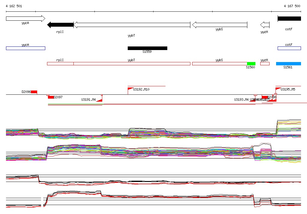Click the U3195.M5 label text
Image resolution: width=307 pixels, height=214 pixels.
[288, 90]
